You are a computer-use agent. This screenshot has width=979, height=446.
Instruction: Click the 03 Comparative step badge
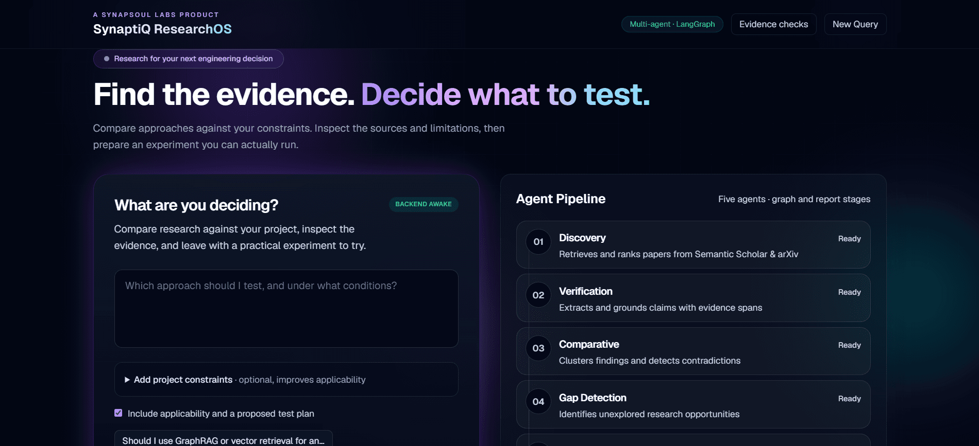(x=538, y=348)
